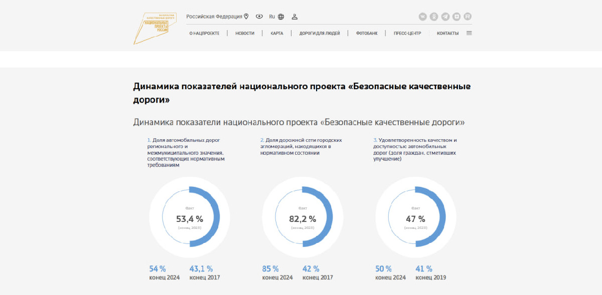Click the 50 % конец 2024 value
The height and width of the screenshot is (295, 602).
click(391, 273)
